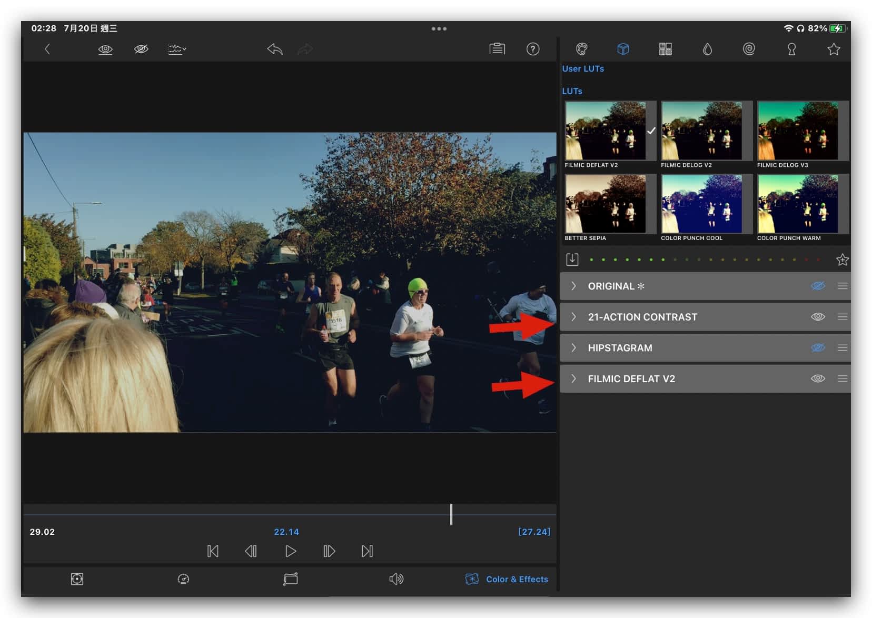Viewport: 872px width, 618px height.
Task: Apply the Color Punch Cool LUT thumbnail
Action: 701,204
